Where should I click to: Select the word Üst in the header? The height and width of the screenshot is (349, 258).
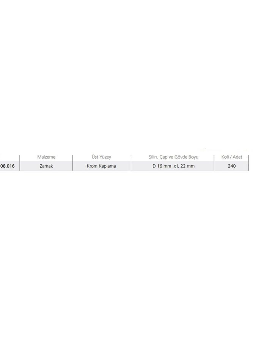tap(96, 157)
